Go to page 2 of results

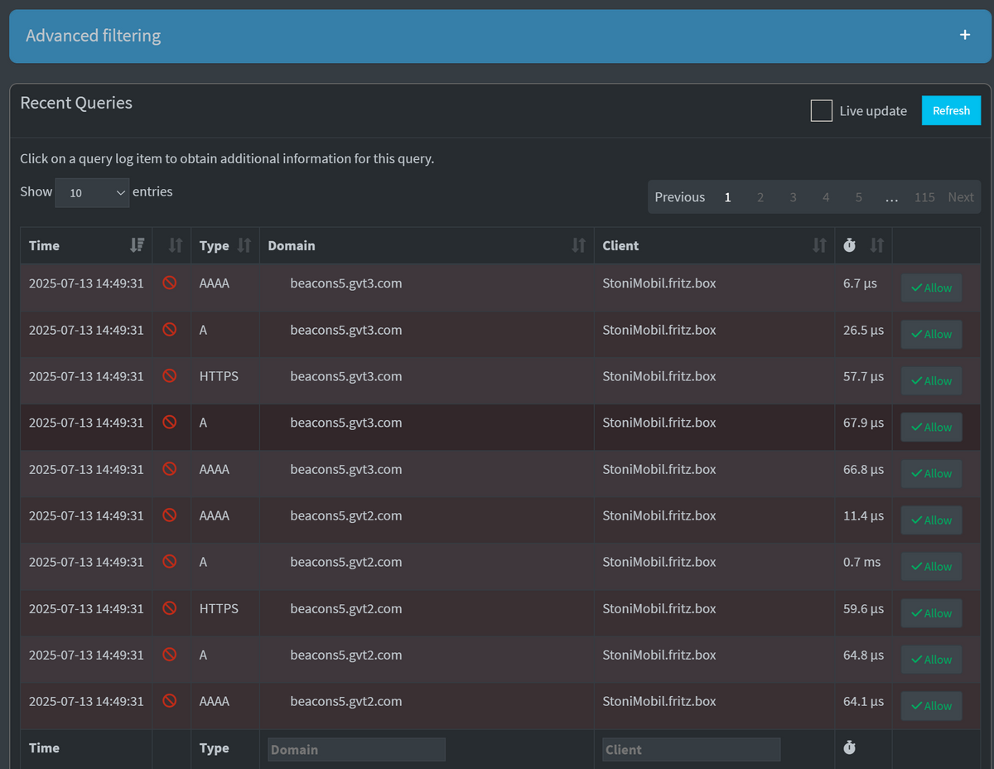pyautogui.click(x=760, y=197)
